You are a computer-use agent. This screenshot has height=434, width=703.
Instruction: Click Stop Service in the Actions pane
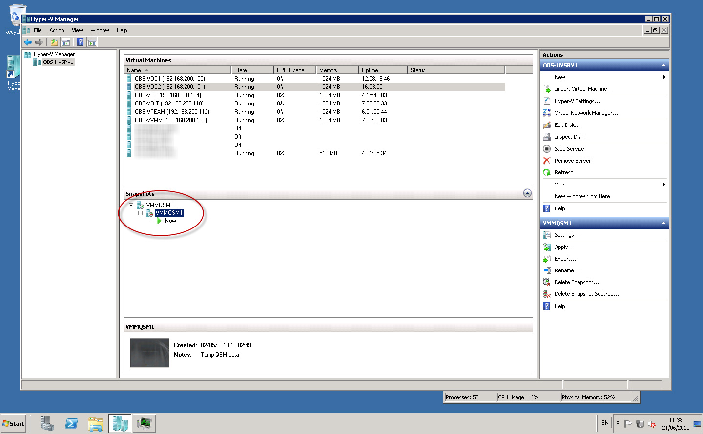click(x=569, y=148)
